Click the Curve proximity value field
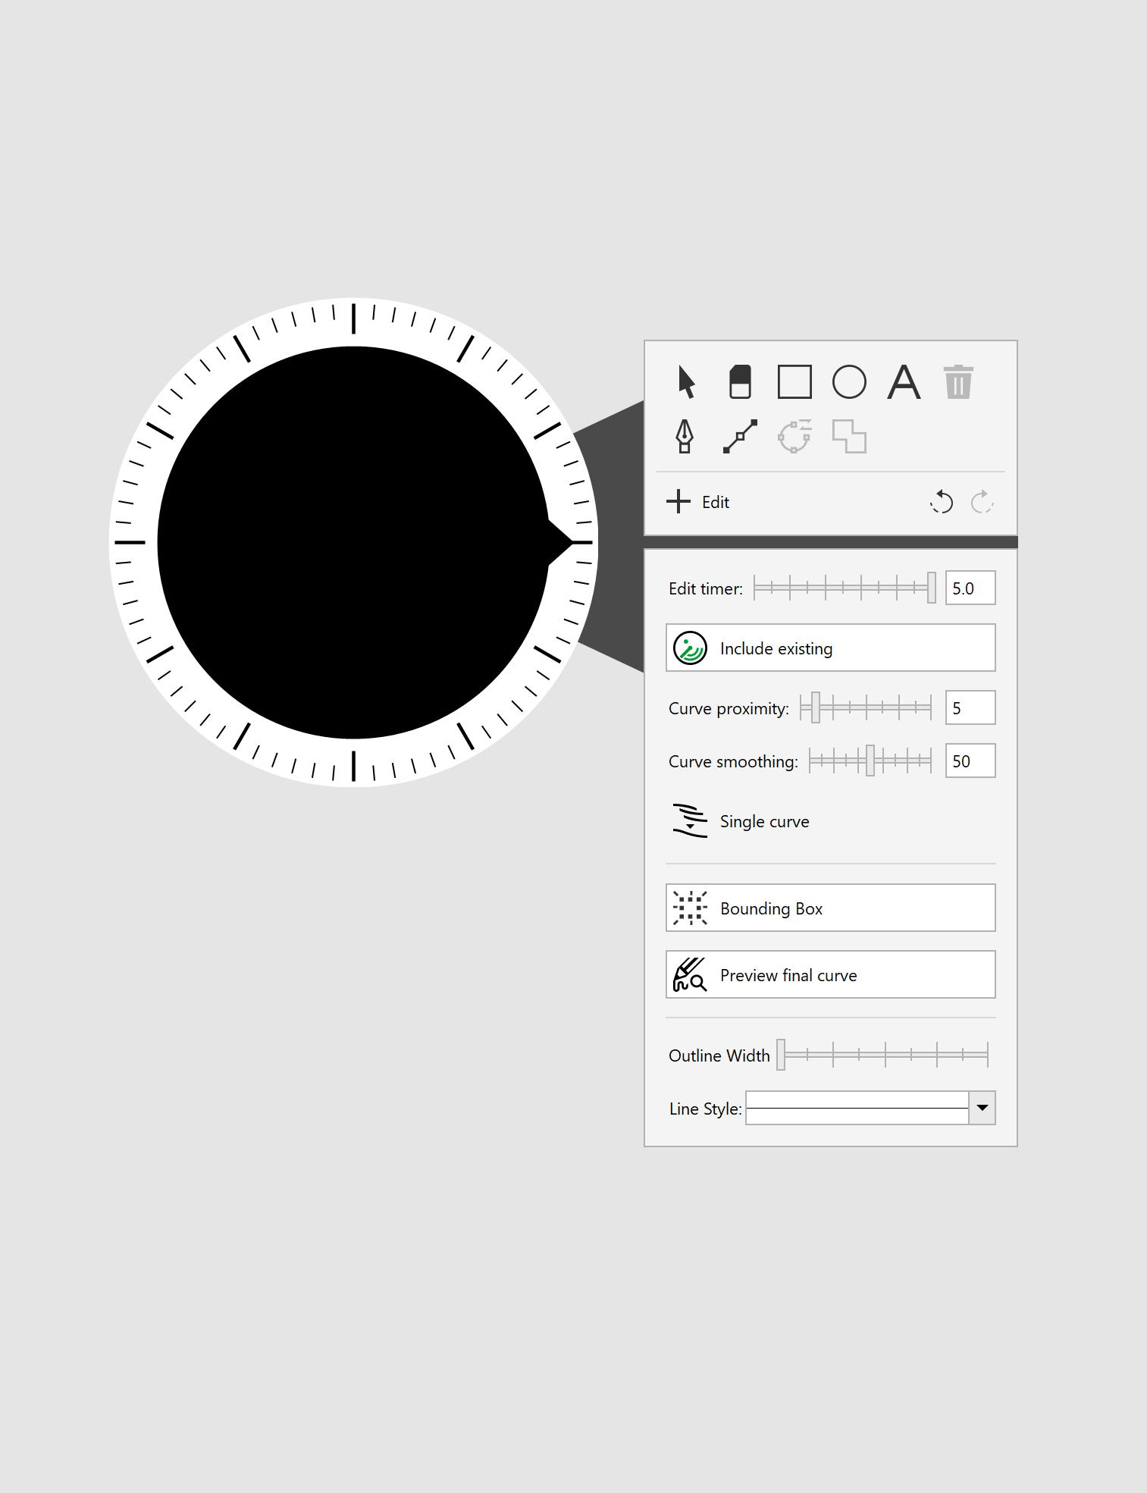1147x1493 pixels. (x=970, y=707)
